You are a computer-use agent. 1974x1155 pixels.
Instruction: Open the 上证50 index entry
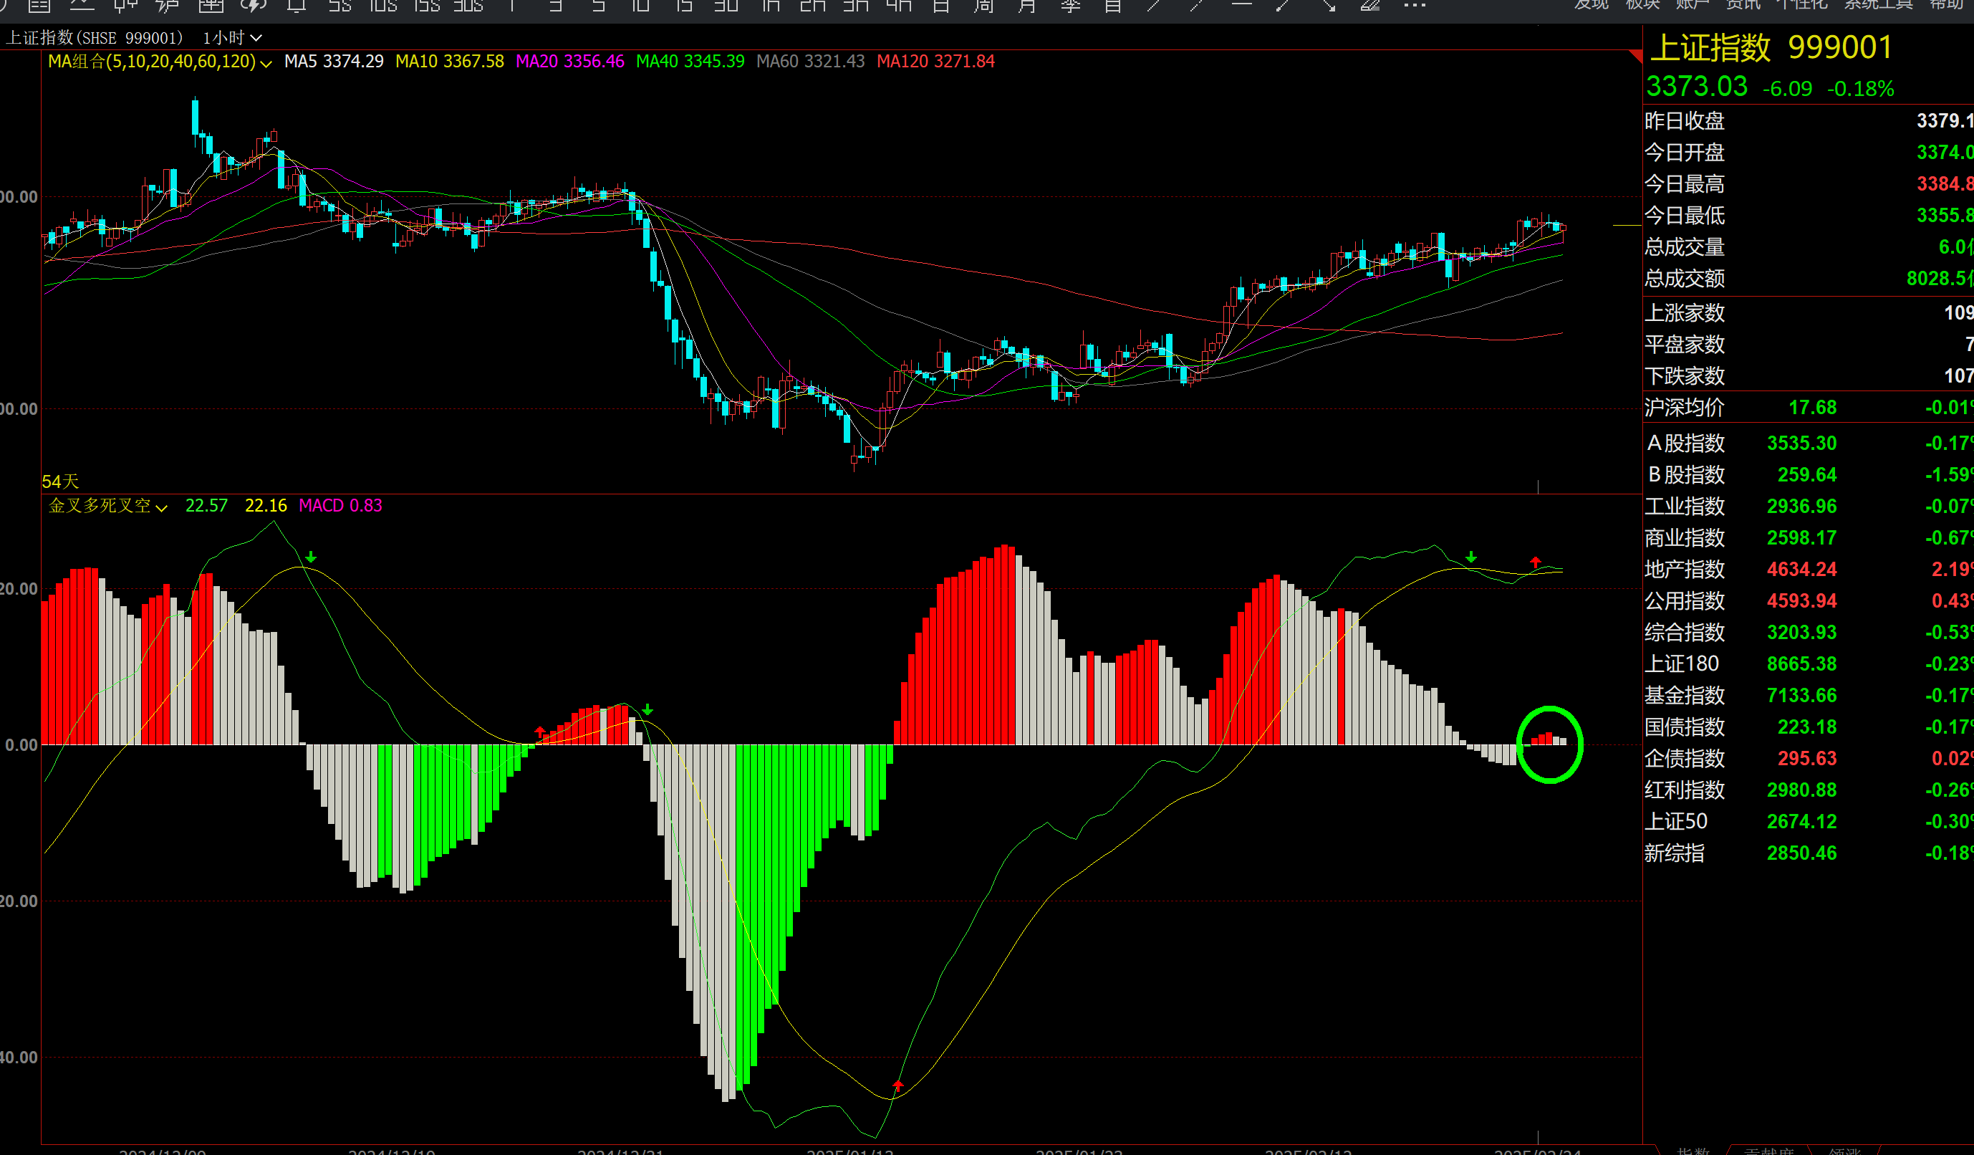click(1675, 822)
